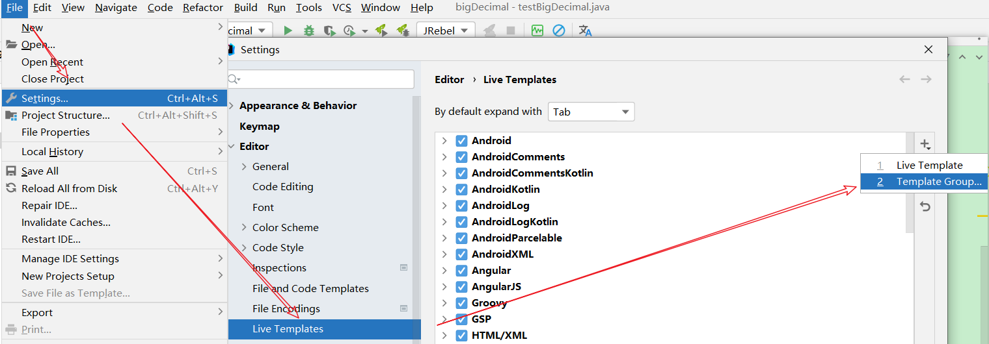The width and height of the screenshot is (989, 344).
Task: Click scope icon next to Inspections
Action: [403, 267]
